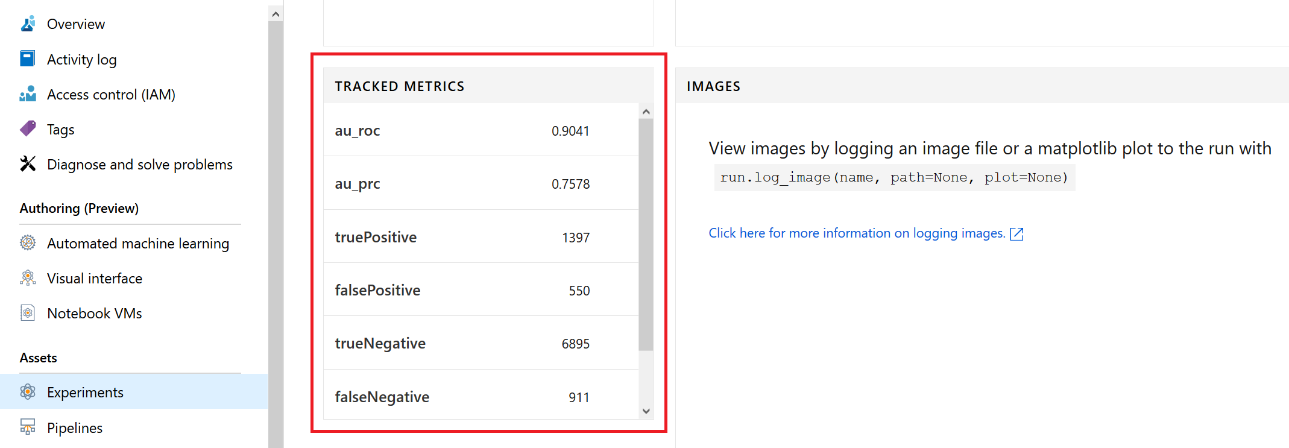1289x448 pixels.
Task: Click the Pipelines icon in Assets
Action: click(x=28, y=427)
